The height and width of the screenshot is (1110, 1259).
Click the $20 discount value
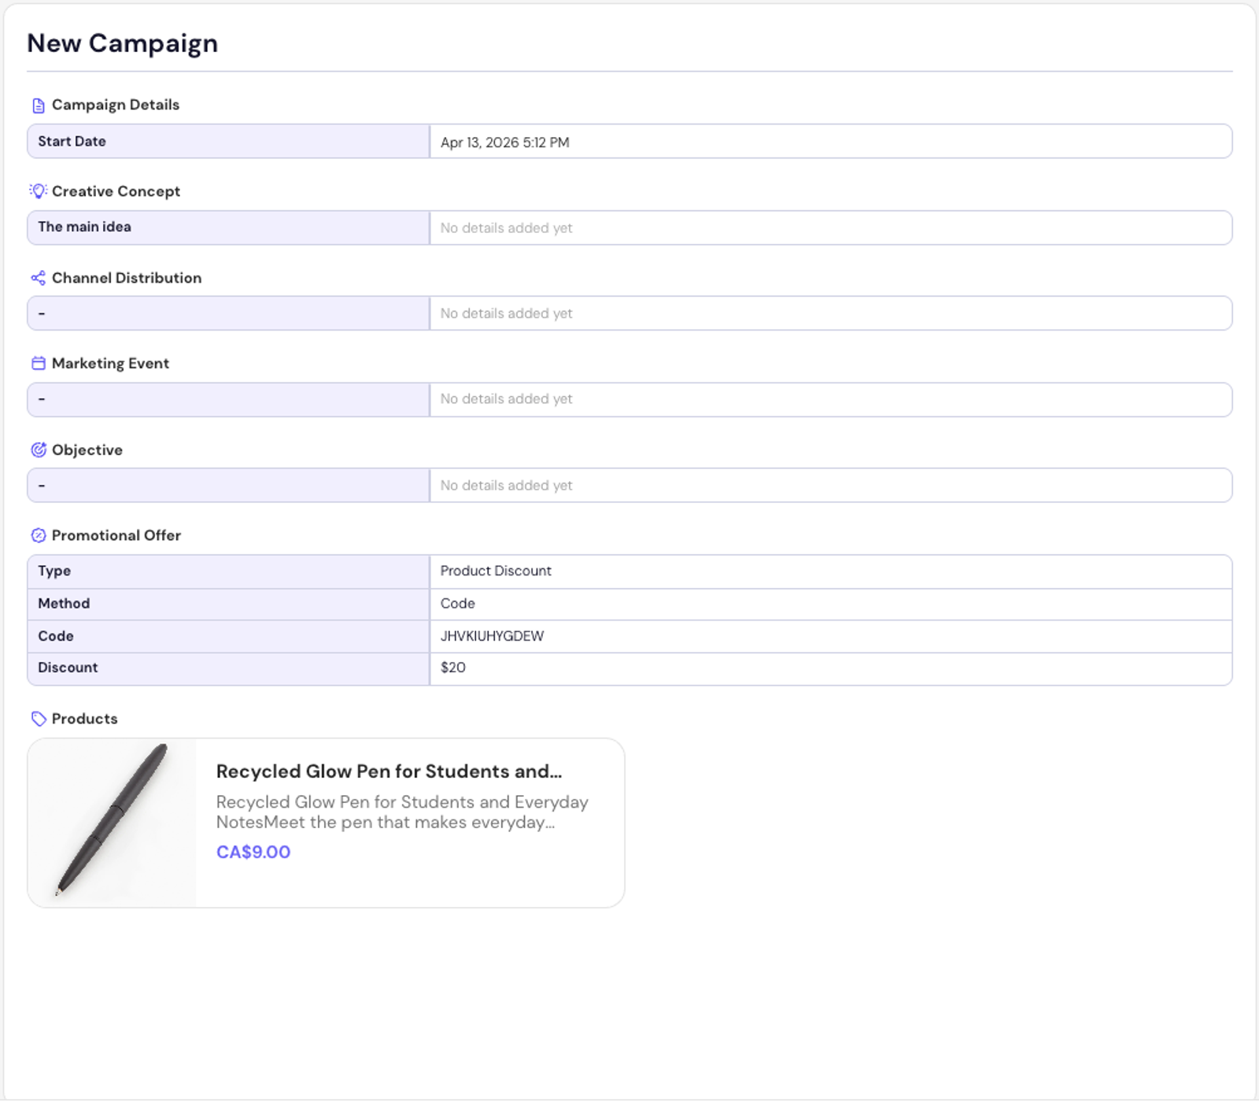coord(452,668)
